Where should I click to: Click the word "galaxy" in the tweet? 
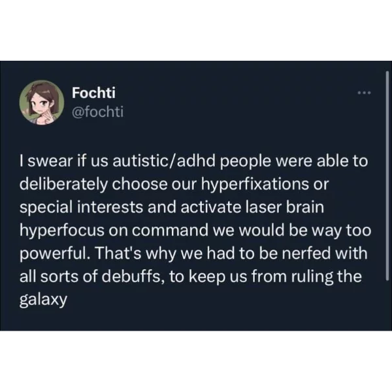click(x=44, y=299)
